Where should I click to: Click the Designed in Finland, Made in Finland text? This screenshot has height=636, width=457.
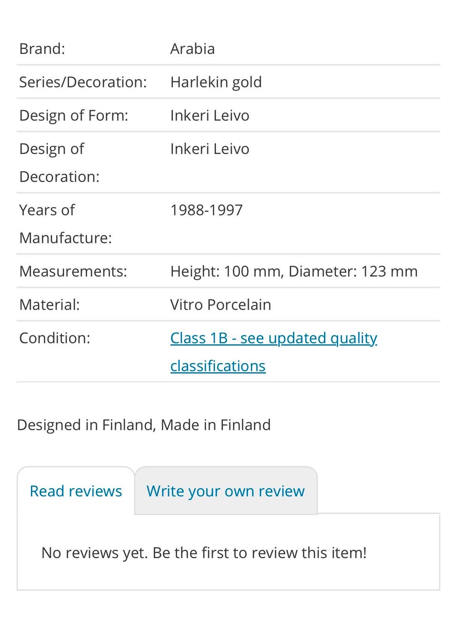coord(144,424)
